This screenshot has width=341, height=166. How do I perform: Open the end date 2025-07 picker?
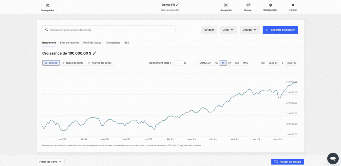(x=292, y=63)
